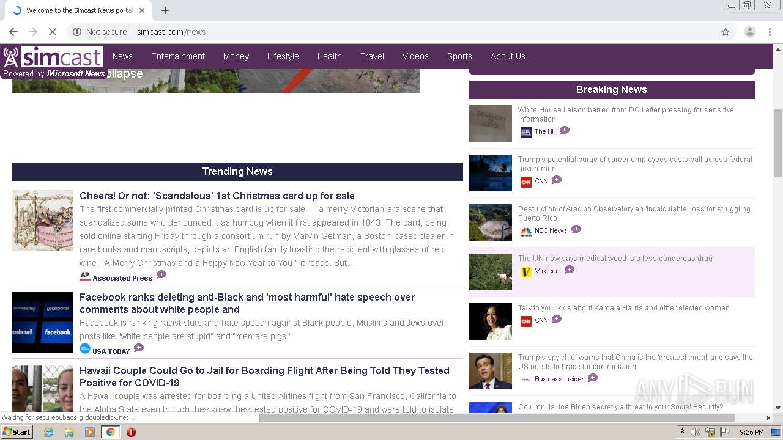This screenshot has width=783, height=440.
Task: Click comment bubble next to Associated Press
Action: pos(161,275)
